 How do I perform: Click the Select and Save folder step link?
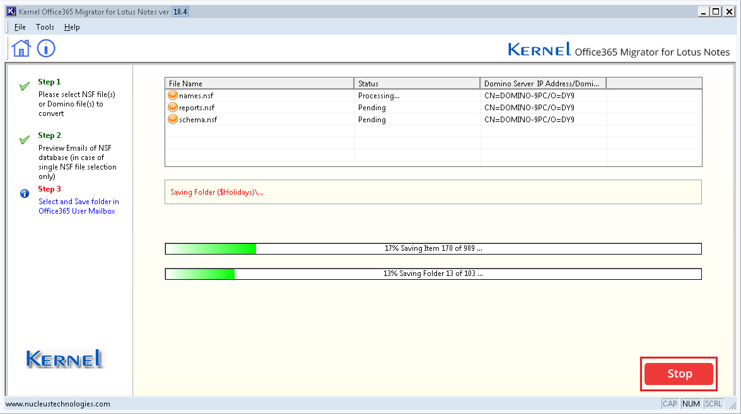tap(78, 206)
